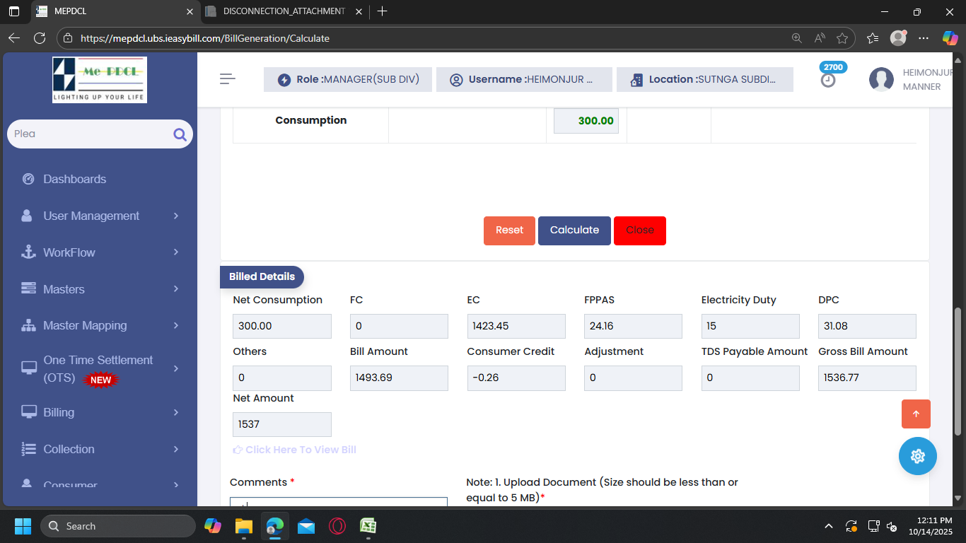This screenshot has height=543, width=966.
Task: Open a new browser tab
Action: click(x=383, y=11)
